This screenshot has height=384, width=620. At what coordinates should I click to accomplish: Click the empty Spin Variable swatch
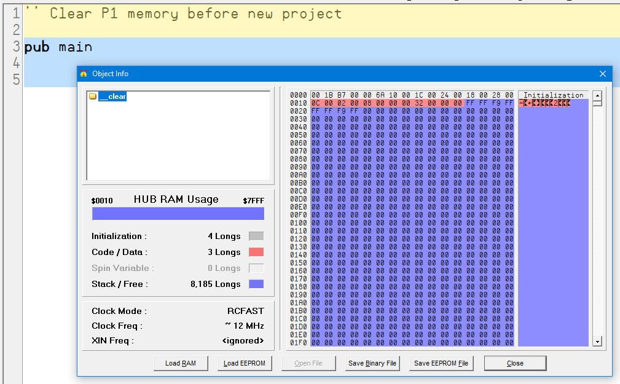point(256,268)
